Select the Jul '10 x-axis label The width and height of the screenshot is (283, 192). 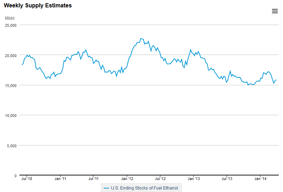pyautogui.click(x=27, y=179)
